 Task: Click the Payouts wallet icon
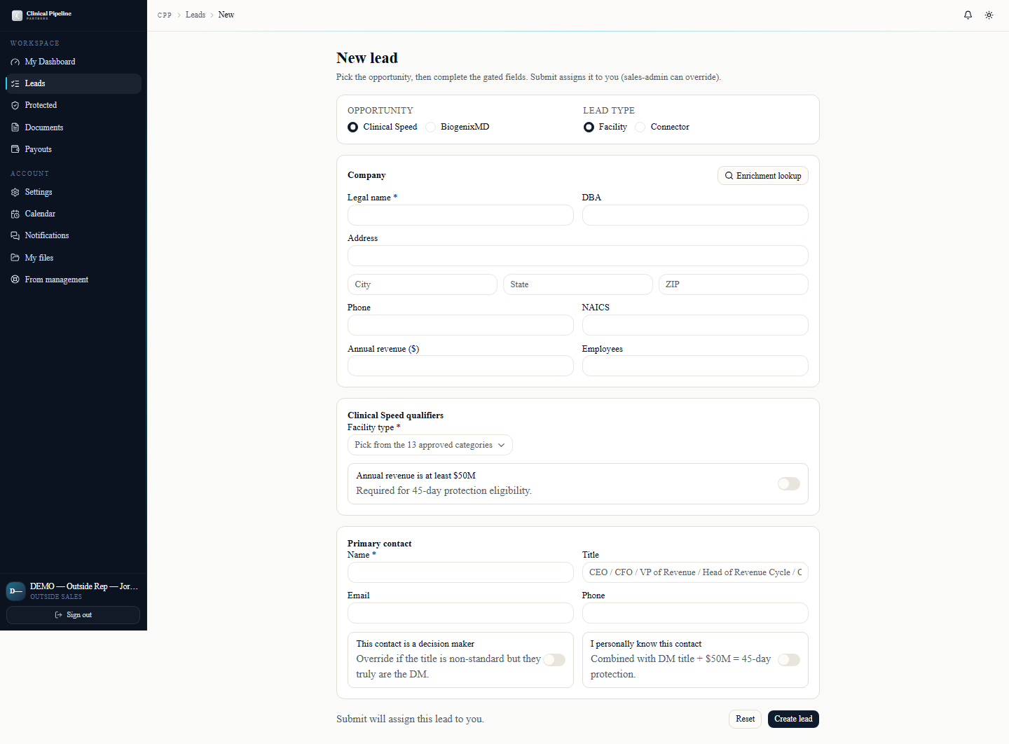click(15, 149)
